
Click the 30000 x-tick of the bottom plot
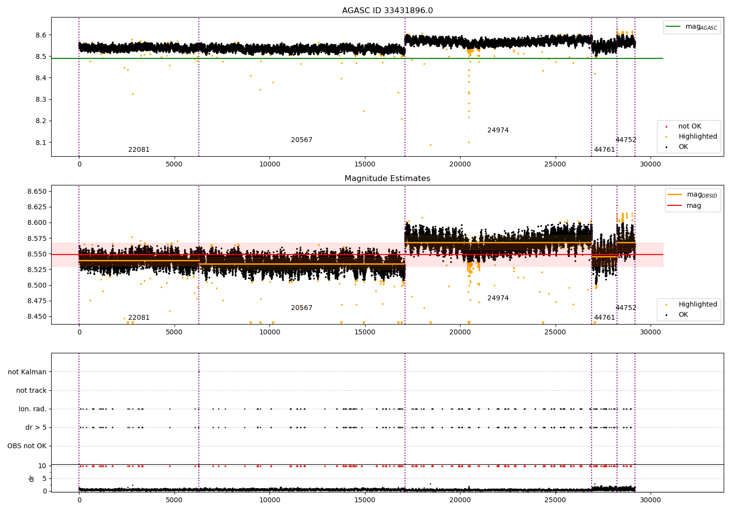point(650,500)
